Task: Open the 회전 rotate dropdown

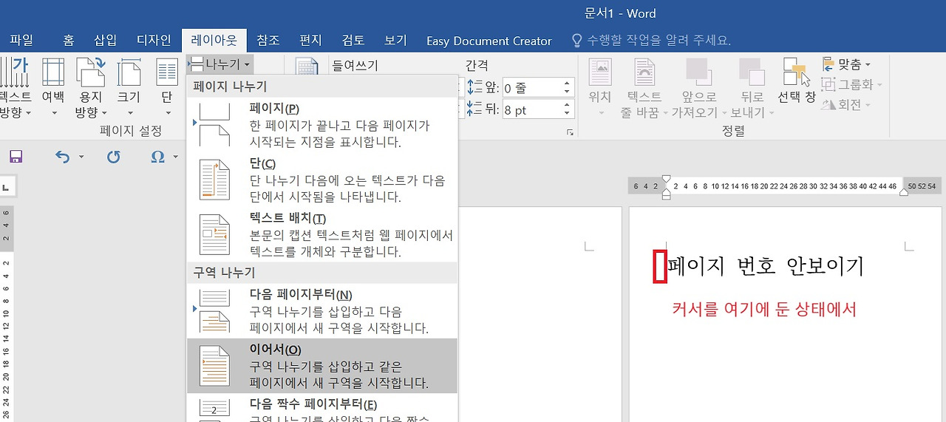Action: coord(847,104)
